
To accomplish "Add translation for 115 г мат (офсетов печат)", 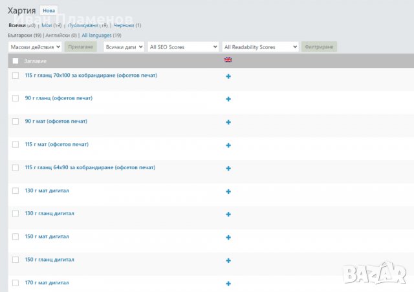I will (x=228, y=145).
